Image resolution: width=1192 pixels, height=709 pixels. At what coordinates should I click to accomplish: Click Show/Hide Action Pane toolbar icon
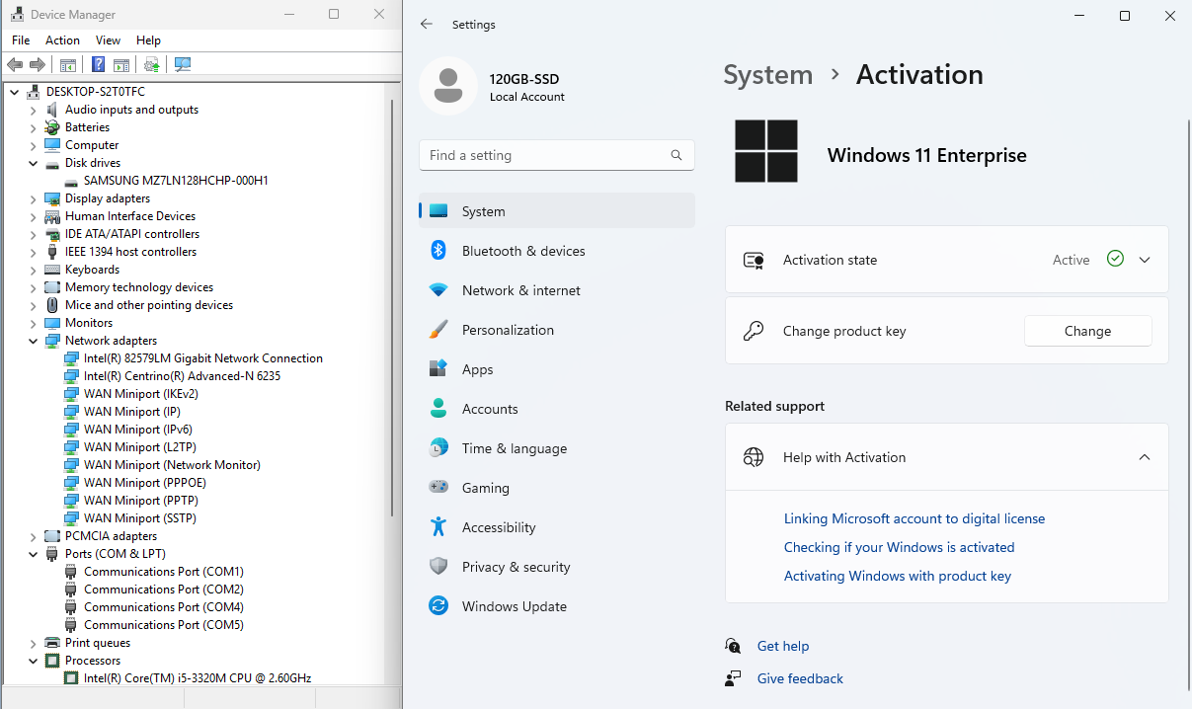click(121, 64)
